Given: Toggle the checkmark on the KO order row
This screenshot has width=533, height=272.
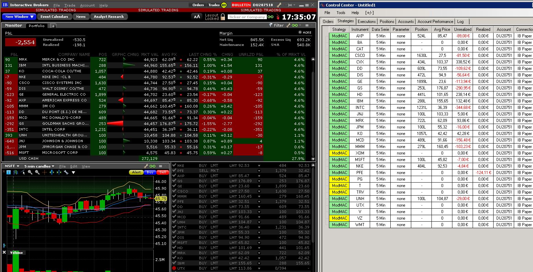Looking at the screenshot, I should tap(174, 258).
